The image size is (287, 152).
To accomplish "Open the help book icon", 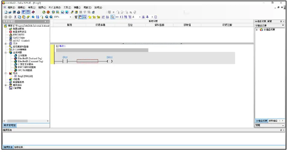I will 33,12.
